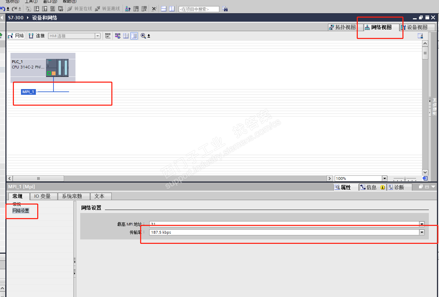Open the HMI 连接 connection type dropdown
The height and width of the screenshot is (297, 439).
(98, 36)
